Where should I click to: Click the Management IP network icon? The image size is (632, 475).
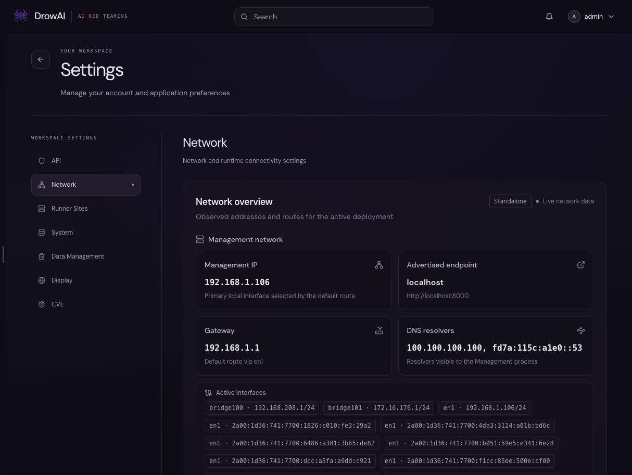(379, 265)
